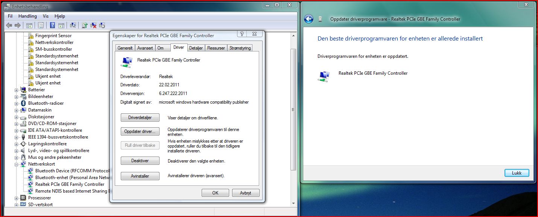Expand the IDE ATA/ATAPI-kontrollere node
The height and width of the screenshot is (217, 538).
pyautogui.click(x=16, y=131)
